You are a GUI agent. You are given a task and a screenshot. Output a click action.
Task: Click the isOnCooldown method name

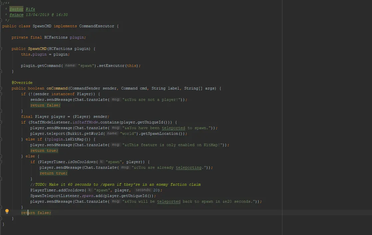(x=82, y=162)
